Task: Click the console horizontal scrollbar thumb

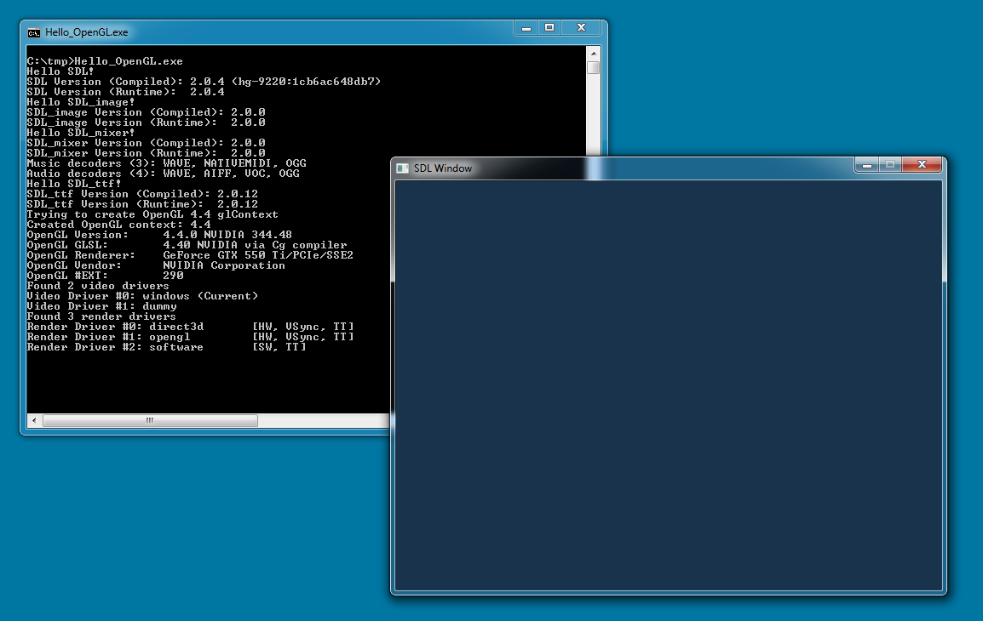Action: pyautogui.click(x=150, y=421)
